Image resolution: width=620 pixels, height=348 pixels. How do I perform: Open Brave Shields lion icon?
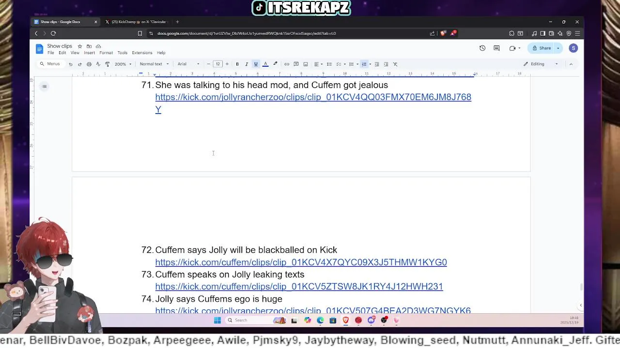tap(443, 33)
